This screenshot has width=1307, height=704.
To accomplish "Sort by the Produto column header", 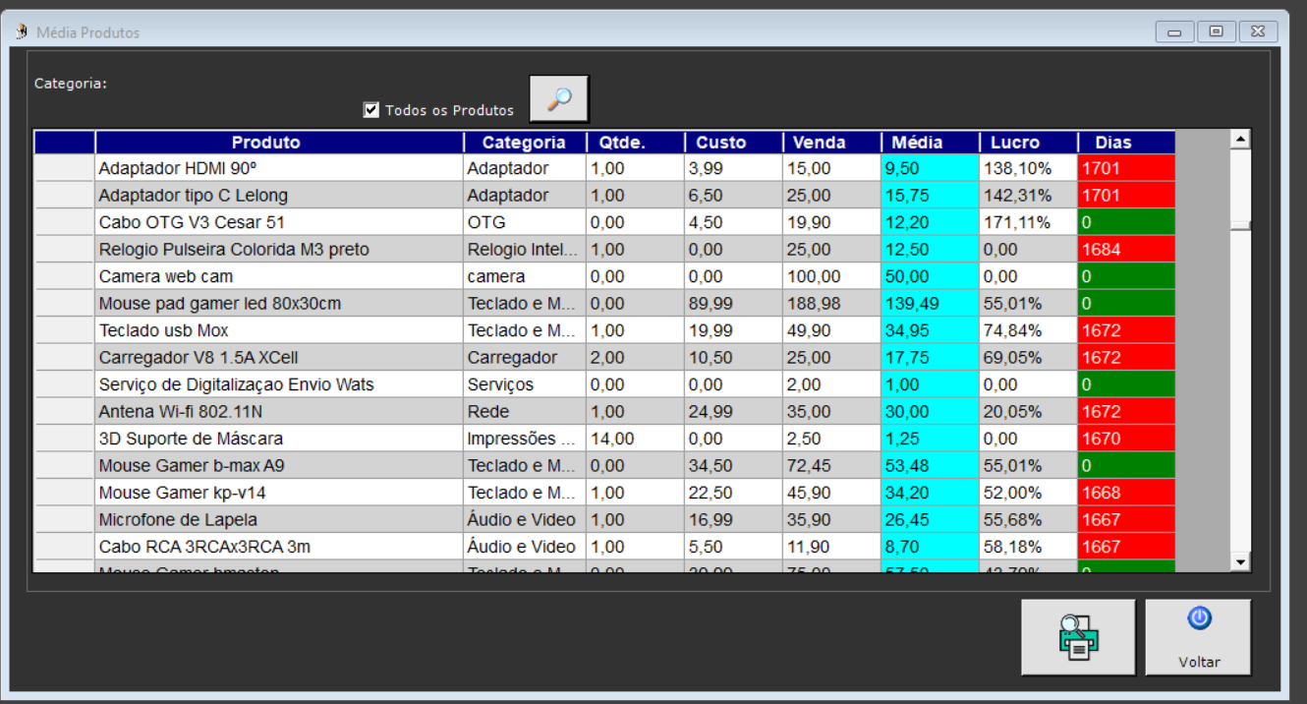I will point(265,143).
